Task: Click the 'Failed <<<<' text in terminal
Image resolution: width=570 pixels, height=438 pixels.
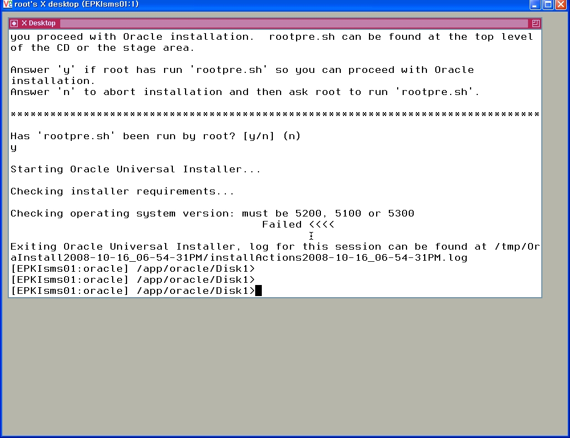Action: (x=298, y=225)
